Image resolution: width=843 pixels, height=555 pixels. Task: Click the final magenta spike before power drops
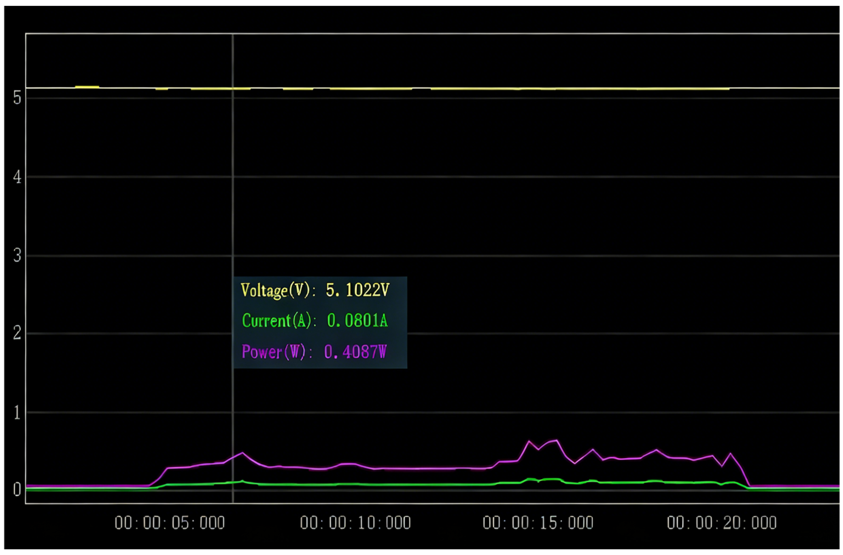[730, 453]
